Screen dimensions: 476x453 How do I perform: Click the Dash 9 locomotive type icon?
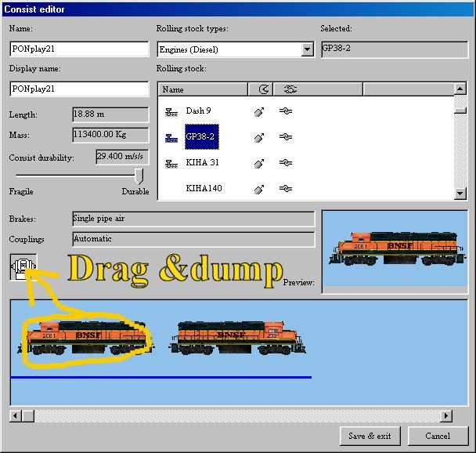coord(171,112)
